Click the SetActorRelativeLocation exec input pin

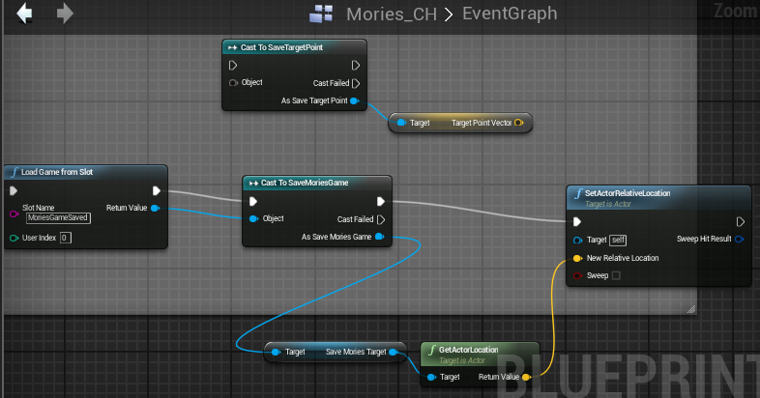tap(577, 222)
